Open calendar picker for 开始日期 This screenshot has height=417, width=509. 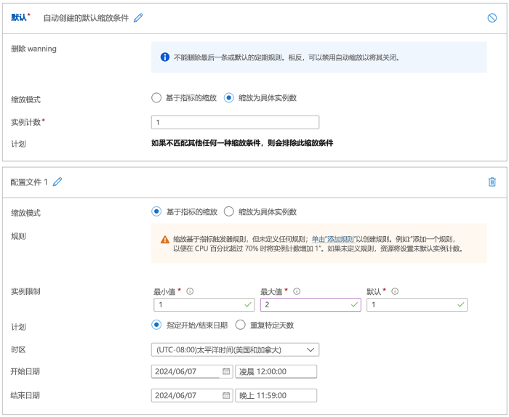tap(226, 371)
